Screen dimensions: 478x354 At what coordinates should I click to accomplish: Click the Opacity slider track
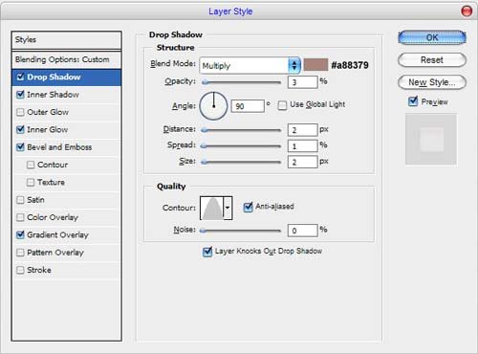[242, 82]
